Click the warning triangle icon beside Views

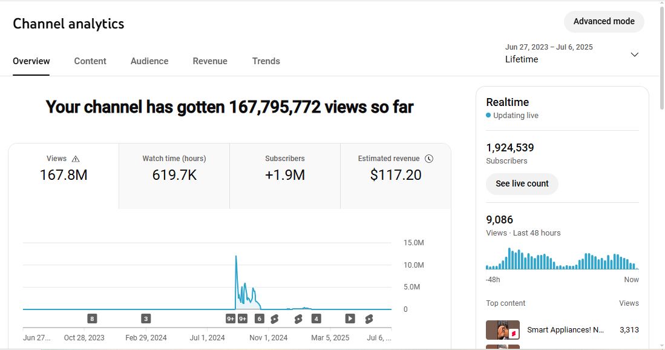click(x=76, y=159)
